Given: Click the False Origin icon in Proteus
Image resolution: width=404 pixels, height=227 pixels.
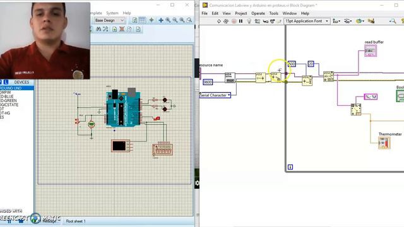Looking at the screenshot, I should tap(151, 20).
